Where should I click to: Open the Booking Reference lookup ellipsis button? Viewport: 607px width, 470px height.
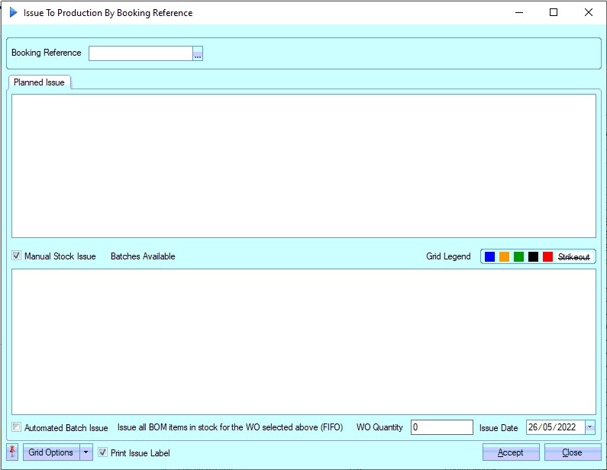click(x=198, y=53)
